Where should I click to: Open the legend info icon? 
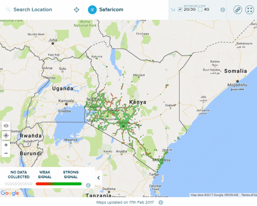(x=88, y=185)
